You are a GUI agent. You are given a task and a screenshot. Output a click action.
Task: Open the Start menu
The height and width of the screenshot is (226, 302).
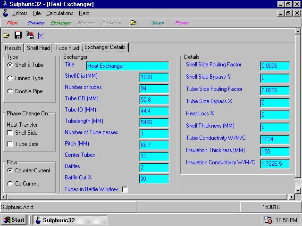pos(14,220)
